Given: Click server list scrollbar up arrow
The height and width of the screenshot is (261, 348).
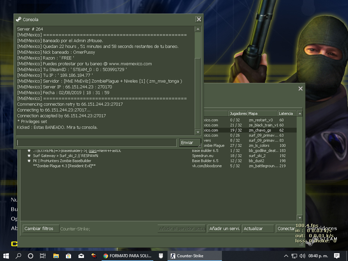Looking at the screenshot, I should [x=300, y=114].
